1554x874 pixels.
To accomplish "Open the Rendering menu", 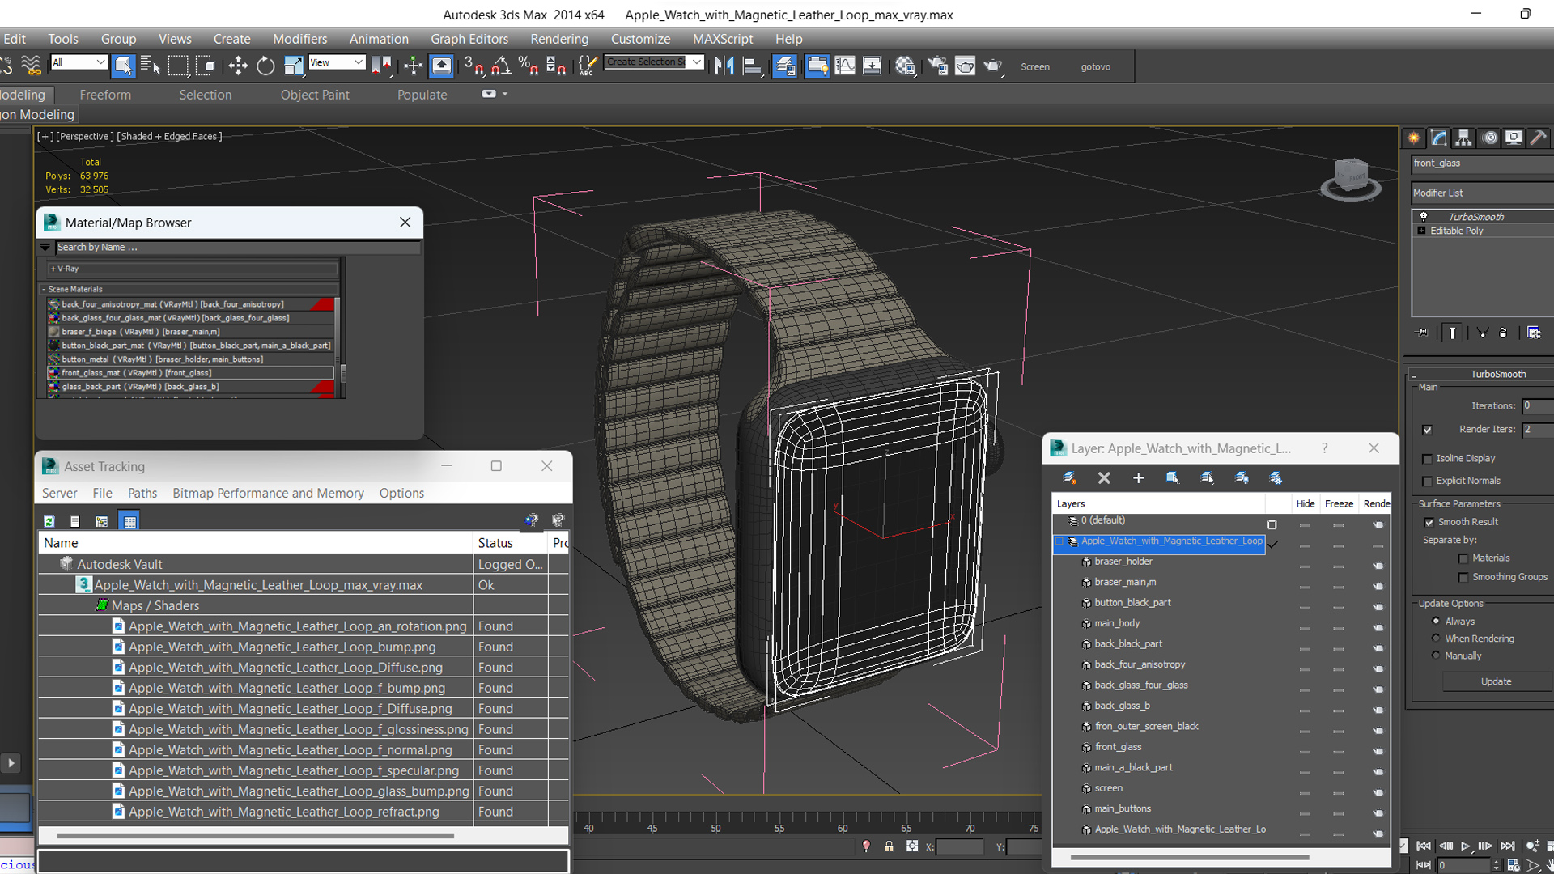I will (x=559, y=39).
